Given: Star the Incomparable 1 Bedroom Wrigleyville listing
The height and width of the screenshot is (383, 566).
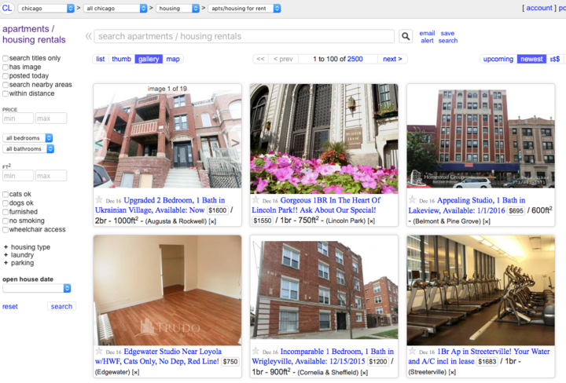Looking at the screenshot, I should (x=255, y=351).
